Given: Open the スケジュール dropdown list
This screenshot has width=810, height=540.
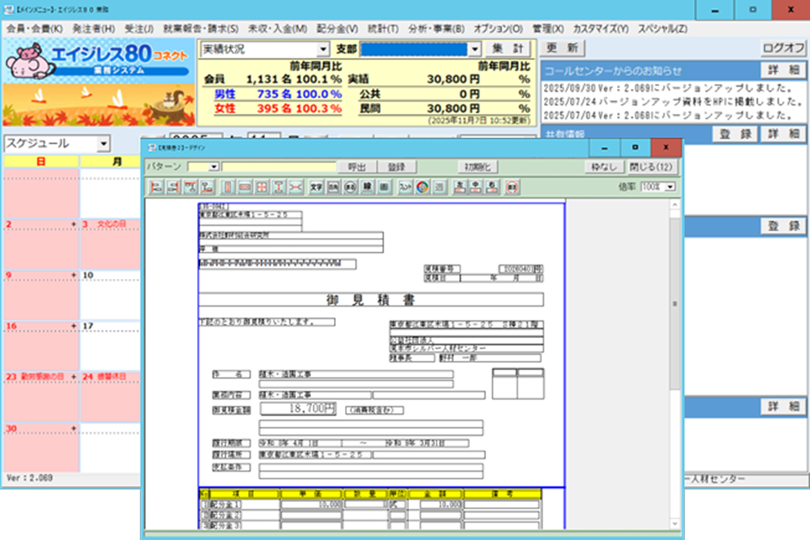Looking at the screenshot, I should pos(103,144).
